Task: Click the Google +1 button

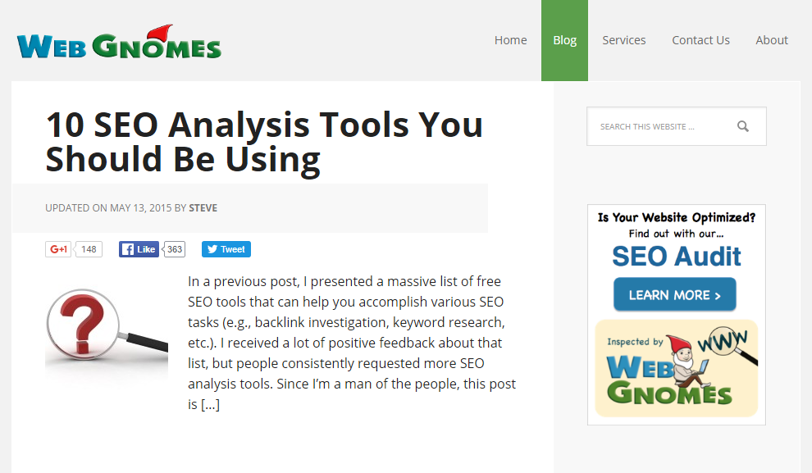Action: point(59,249)
